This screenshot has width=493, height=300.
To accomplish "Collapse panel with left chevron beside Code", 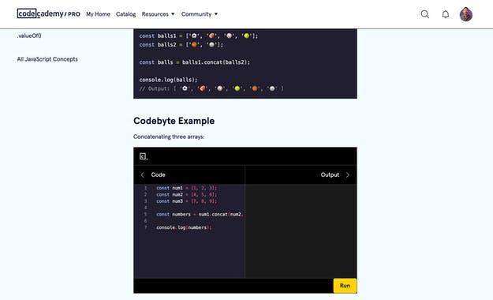I will [143, 174].
